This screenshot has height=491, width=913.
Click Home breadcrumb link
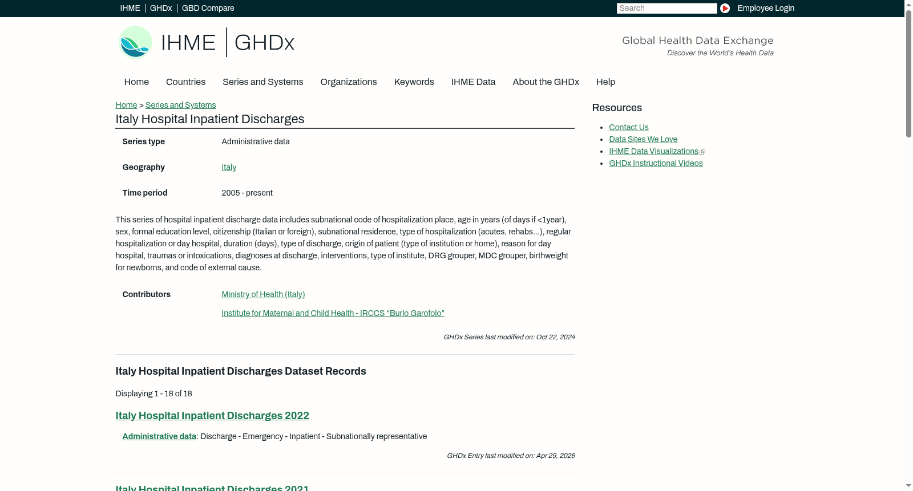point(126,105)
